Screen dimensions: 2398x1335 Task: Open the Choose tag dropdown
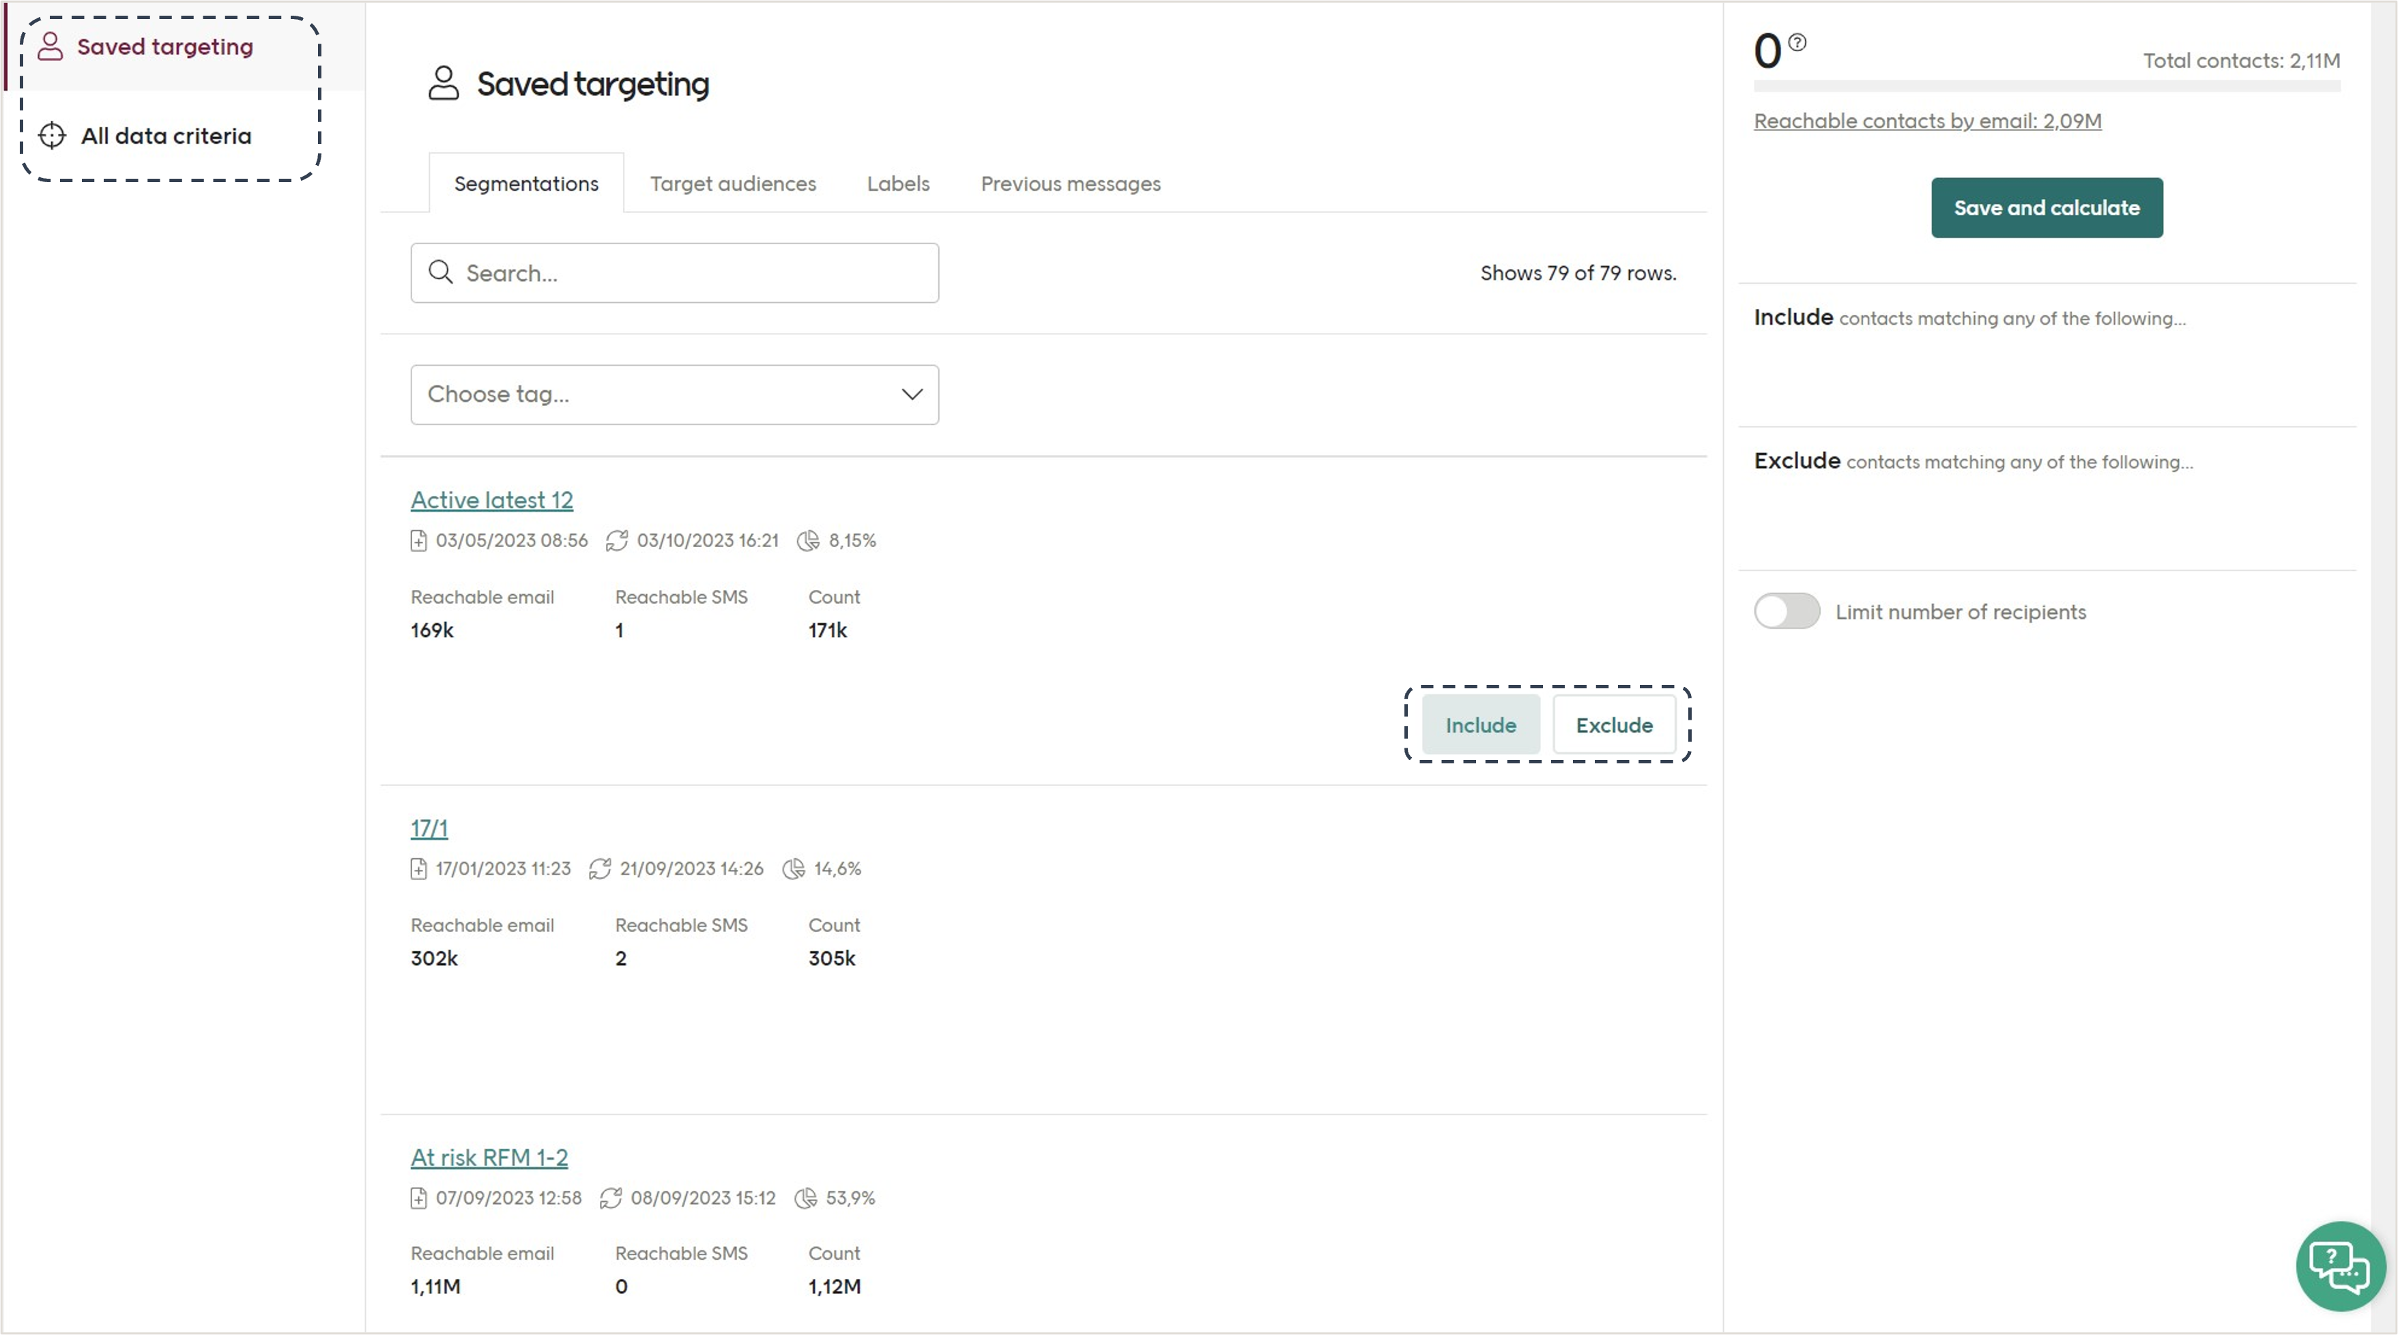[674, 394]
